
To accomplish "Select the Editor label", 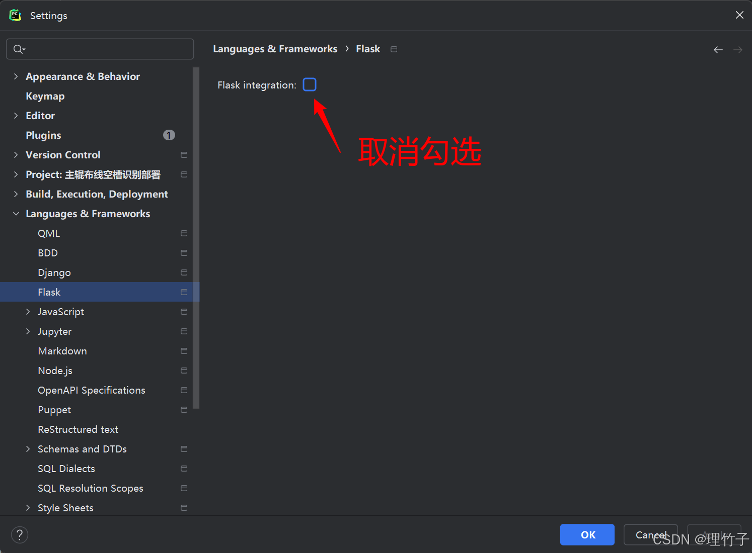I will tap(40, 116).
